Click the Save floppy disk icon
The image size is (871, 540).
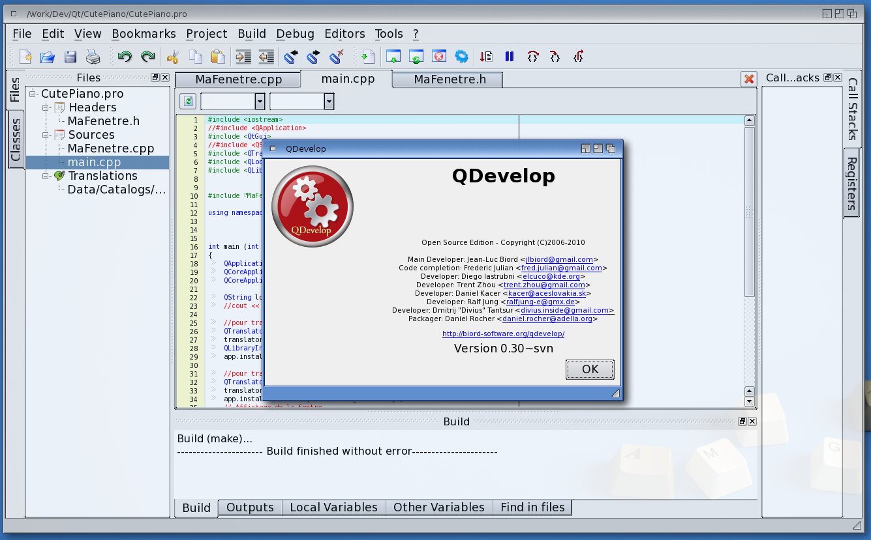point(70,57)
